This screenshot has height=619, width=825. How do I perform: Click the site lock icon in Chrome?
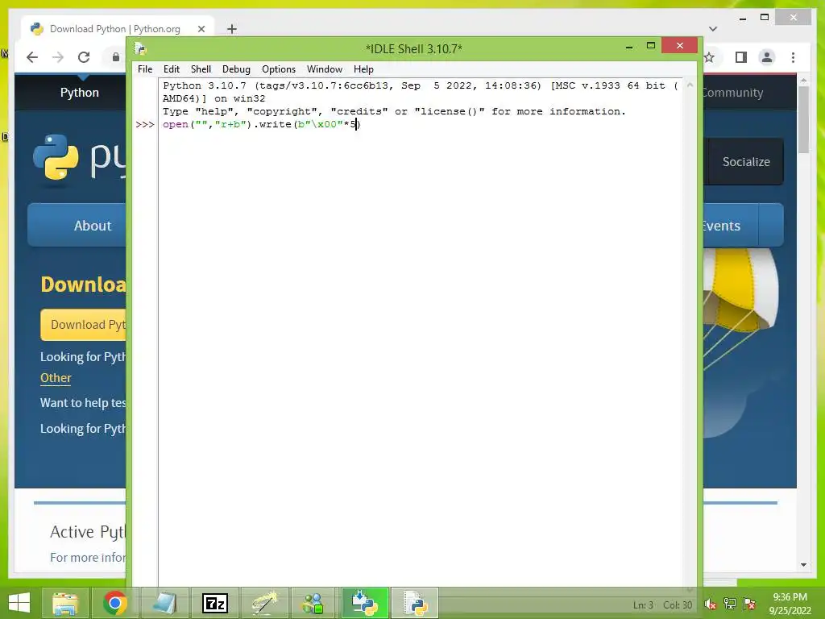[116, 57]
